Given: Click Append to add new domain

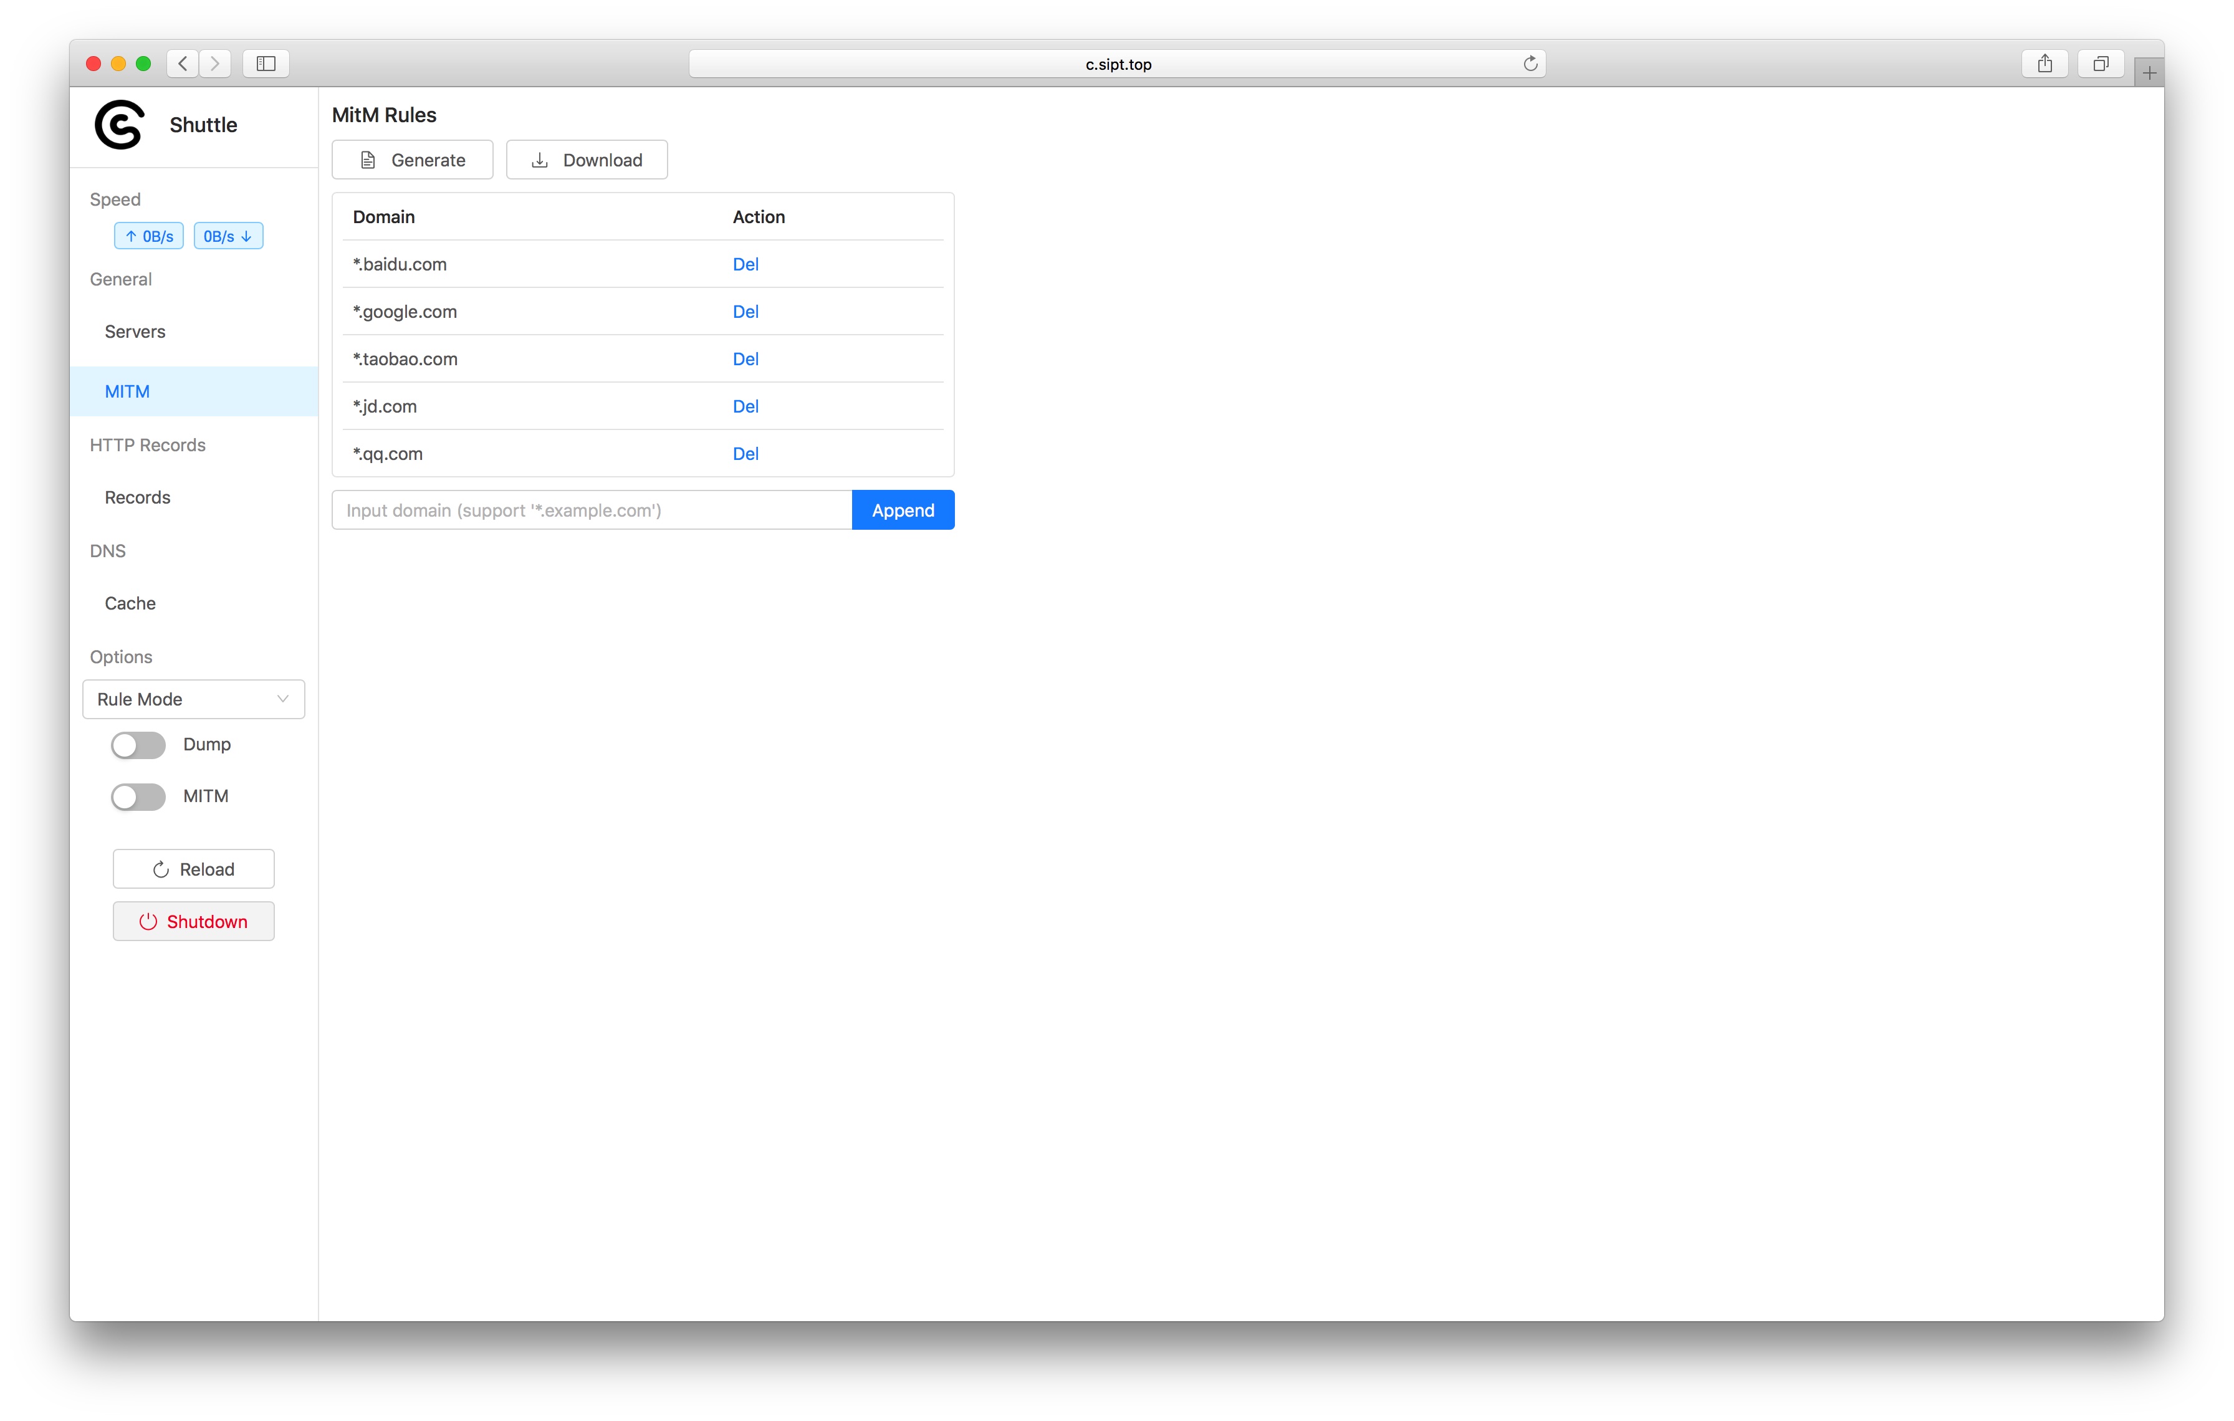Looking at the screenshot, I should [x=902, y=509].
